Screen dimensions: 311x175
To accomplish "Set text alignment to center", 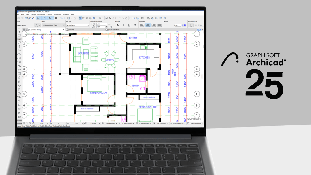I will (148, 25).
